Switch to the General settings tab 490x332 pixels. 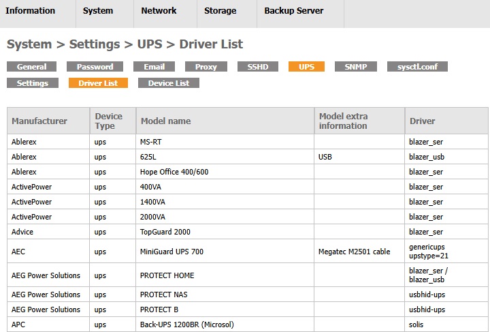tap(31, 67)
